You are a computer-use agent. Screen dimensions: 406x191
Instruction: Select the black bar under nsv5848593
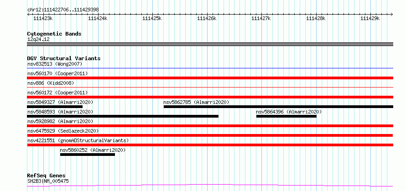[x=123, y=116]
